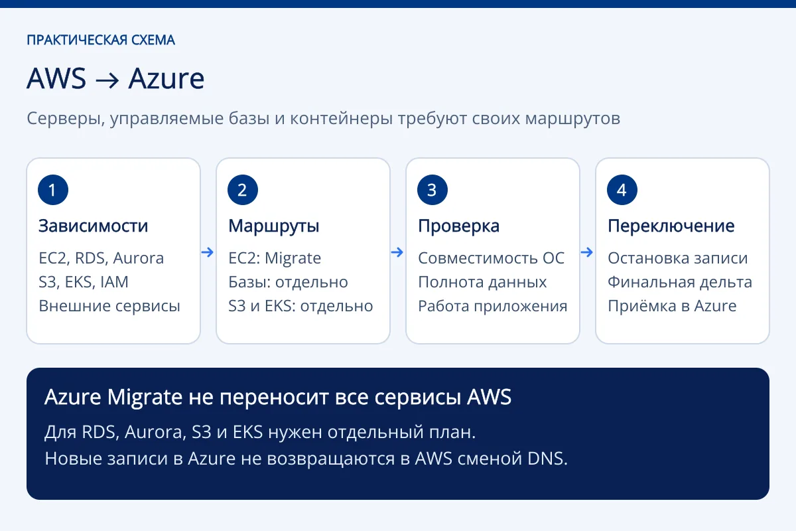
Task: Click the subtitle about серверы and контейнеры
Action: pos(324,120)
